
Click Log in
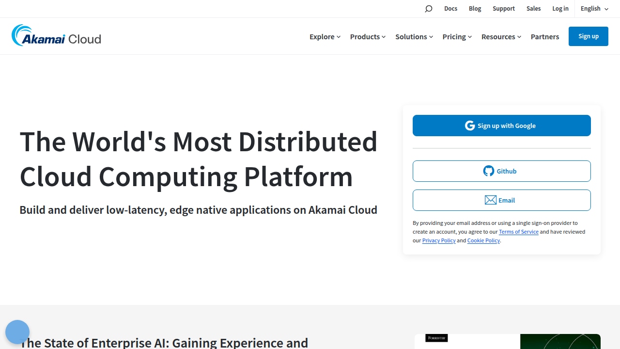[560, 9]
